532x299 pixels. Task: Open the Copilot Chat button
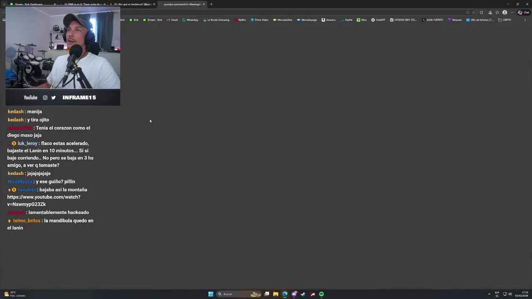point(523,12)
